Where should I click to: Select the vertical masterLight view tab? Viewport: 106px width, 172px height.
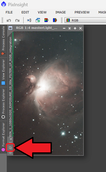pyautogui.click(x=10, y=87)
